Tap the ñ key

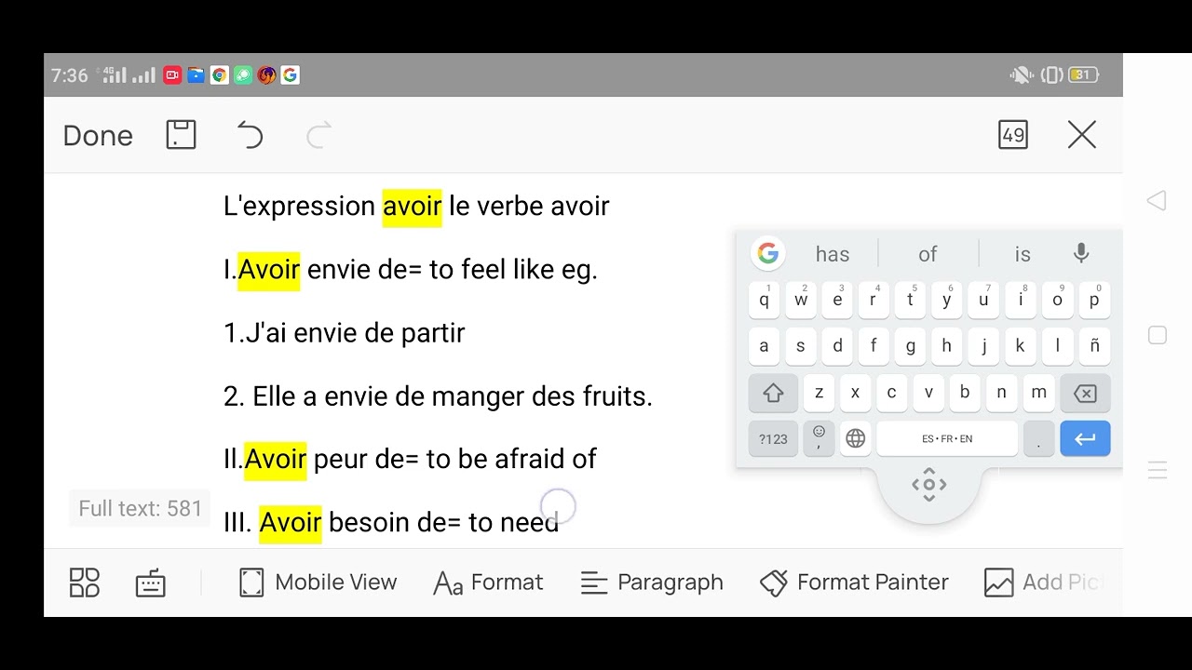[x=1094, y=346]
